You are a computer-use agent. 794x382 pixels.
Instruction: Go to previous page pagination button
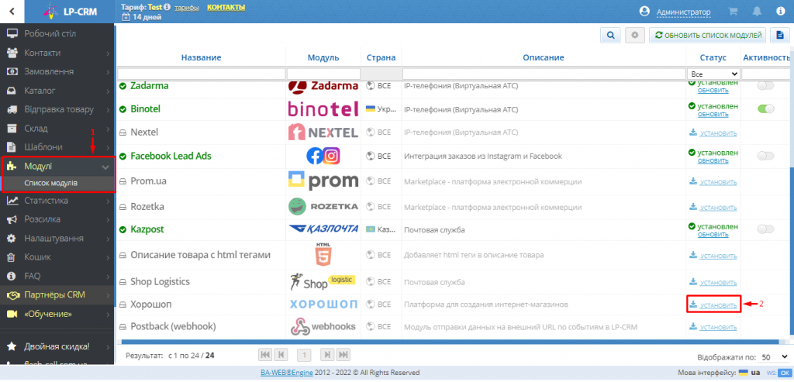tap(281, 355)
